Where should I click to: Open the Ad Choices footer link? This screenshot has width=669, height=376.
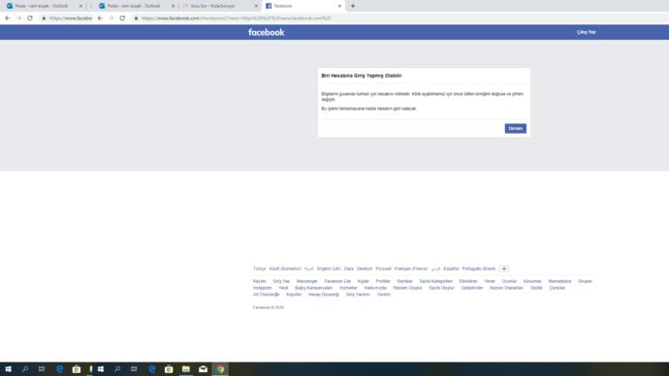tap(266, 295)
